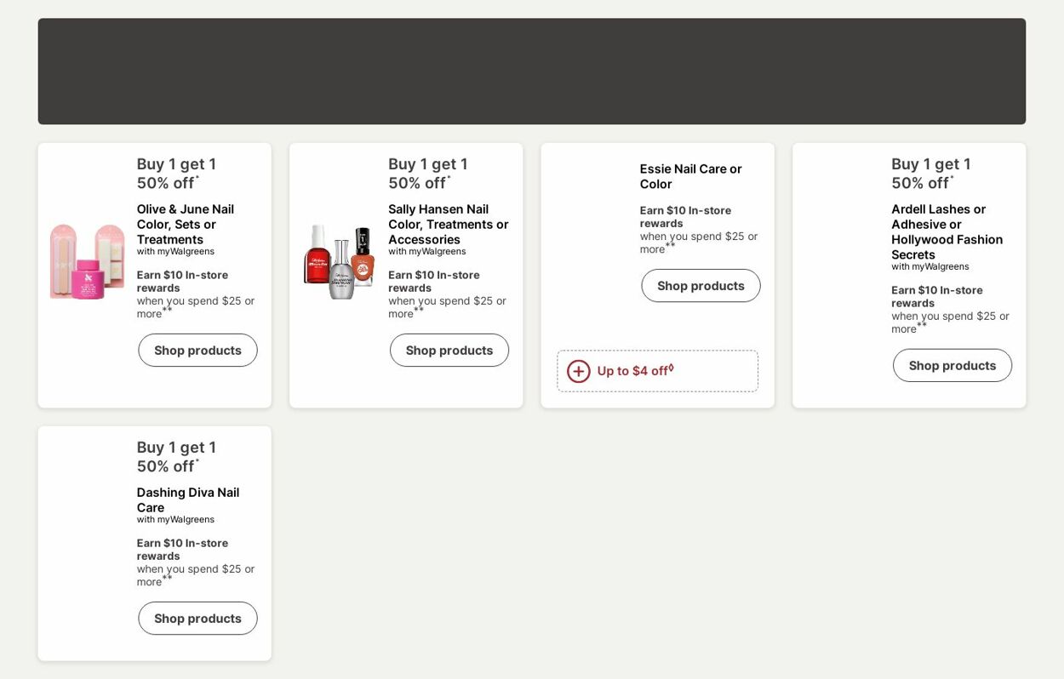1064x679 pixels.
Task: Open the Sally Hansen nail polish image
Action: coord(339,261)
